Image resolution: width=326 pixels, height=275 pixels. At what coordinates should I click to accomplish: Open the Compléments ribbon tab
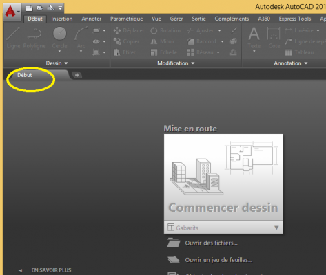(232, 19)
